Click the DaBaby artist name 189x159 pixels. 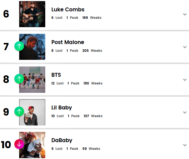62,140
